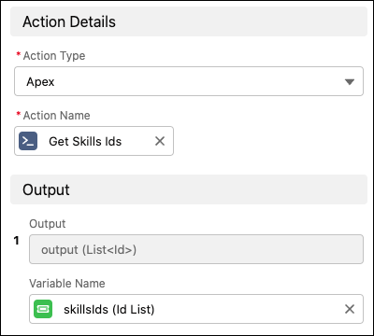
Task: Click the Action Name label
Action: tap(57, 116)
